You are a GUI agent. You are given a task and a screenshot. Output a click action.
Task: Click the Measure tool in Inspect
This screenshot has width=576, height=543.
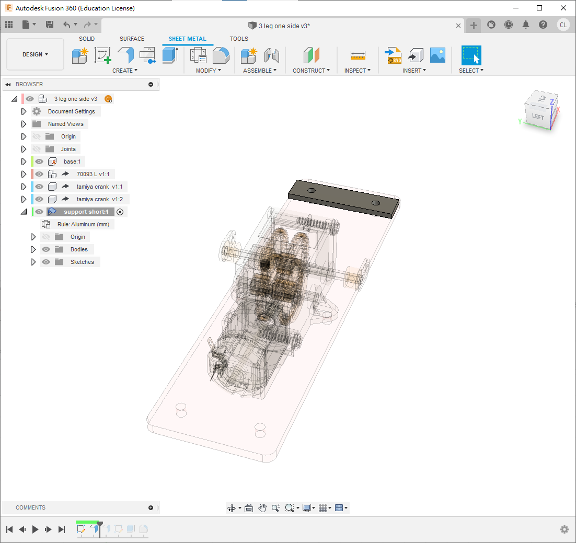click(x=358, y=55)
